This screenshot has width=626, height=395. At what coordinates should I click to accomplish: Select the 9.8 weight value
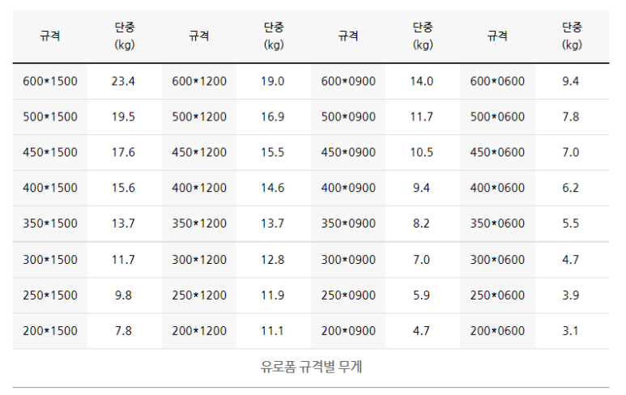(123, 295)
